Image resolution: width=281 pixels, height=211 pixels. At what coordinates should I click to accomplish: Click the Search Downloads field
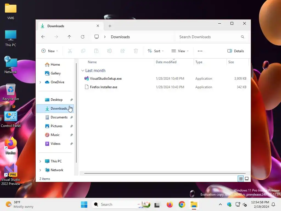212,37
